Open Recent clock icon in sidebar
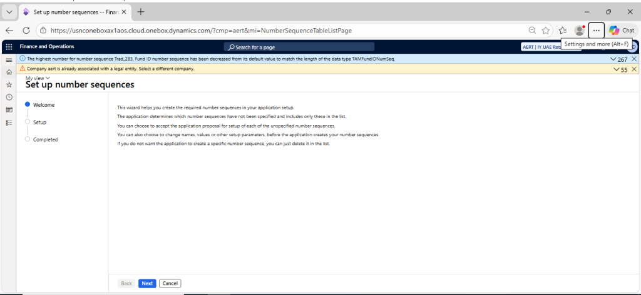The image size is (641, 295). pyautogui.click(x=9, y=97)
